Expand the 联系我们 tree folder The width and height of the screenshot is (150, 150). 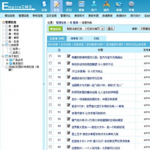pos(7,63)
